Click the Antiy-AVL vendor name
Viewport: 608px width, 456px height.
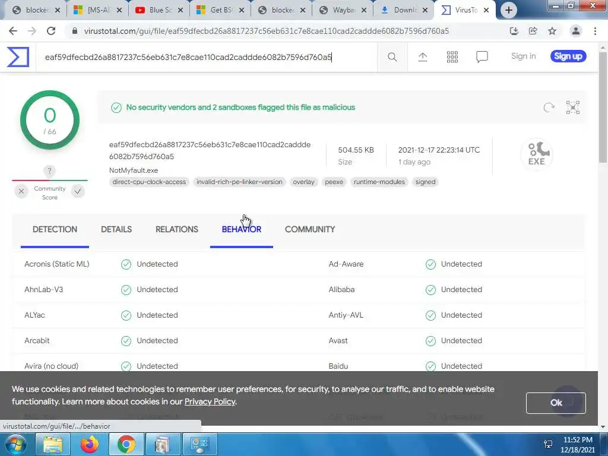point(346,315)
